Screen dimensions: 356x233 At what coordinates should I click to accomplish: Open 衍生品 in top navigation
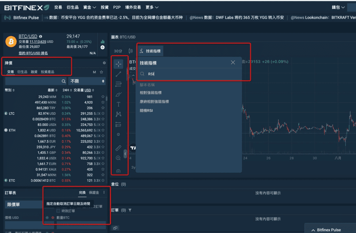73,8
